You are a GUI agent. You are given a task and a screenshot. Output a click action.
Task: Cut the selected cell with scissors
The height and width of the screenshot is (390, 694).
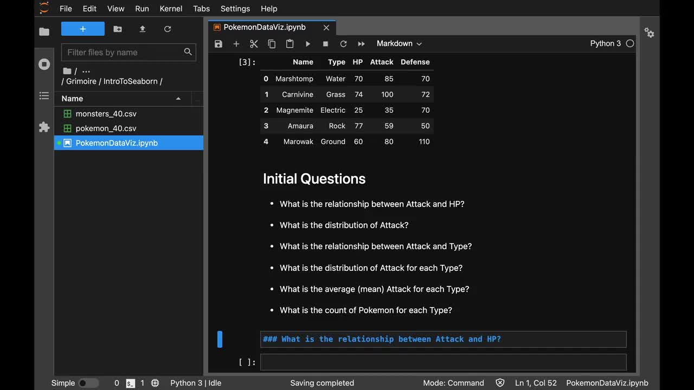254,44
